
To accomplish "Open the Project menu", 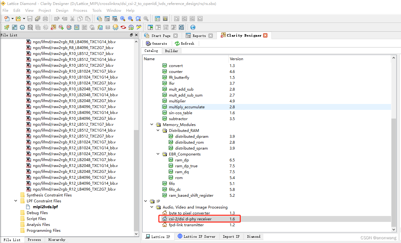I will pyautogui.click(x=45, y=10).
